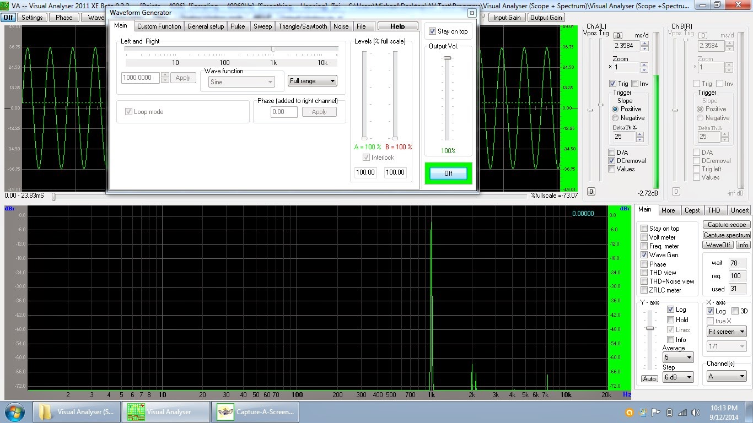The width and height of the screenshot is (753, 423).
Task: Select the Negative trigger slope radio button
Action: [x=616, y=118]
